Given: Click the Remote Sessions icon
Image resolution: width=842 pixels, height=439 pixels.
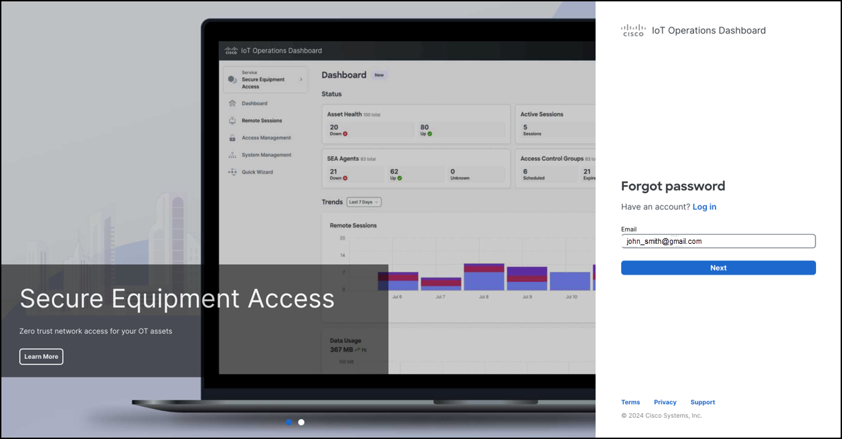Looking at the screenshot, I should click(x=232, y=120).
